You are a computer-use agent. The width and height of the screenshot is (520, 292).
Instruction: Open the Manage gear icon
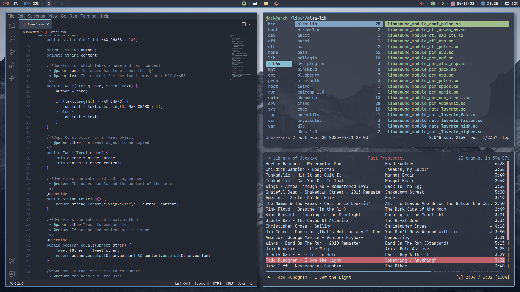point(12,274)
